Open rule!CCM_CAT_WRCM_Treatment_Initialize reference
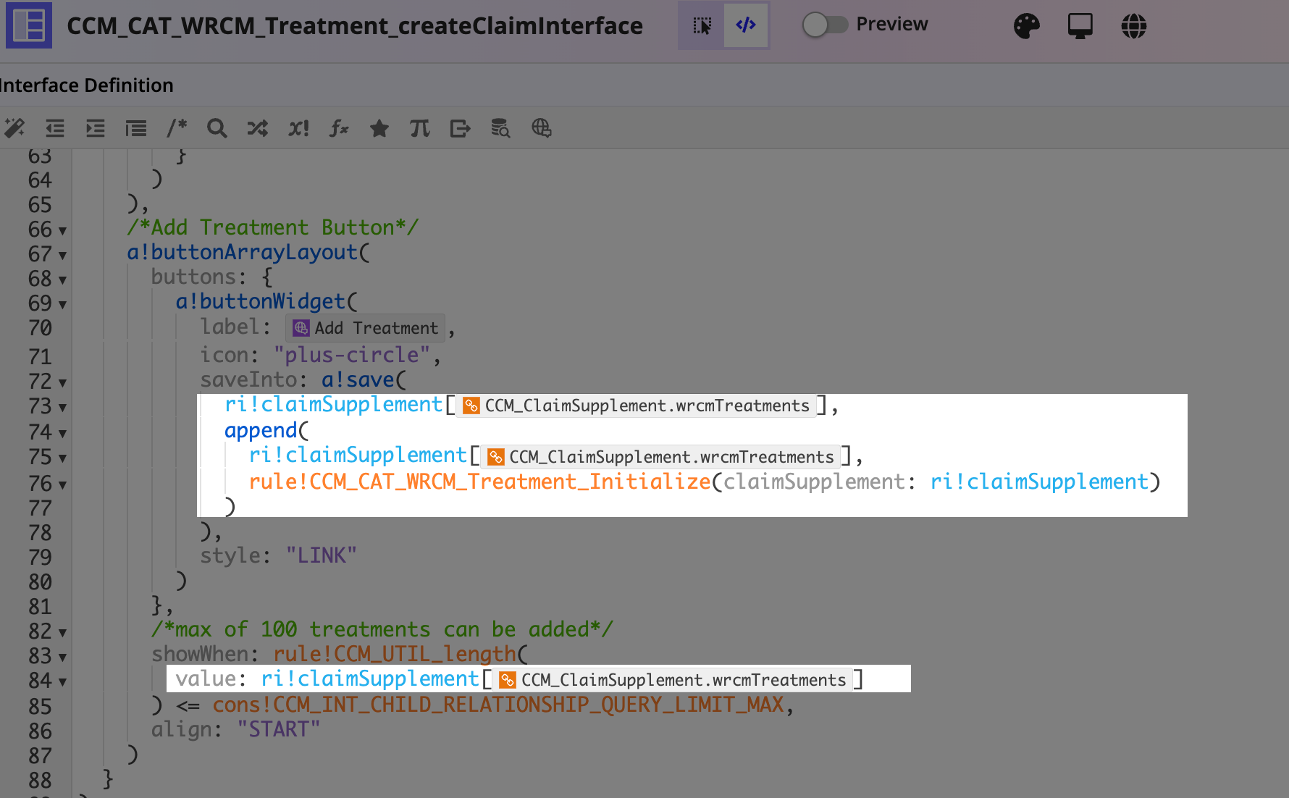 [x=479, y=482]
